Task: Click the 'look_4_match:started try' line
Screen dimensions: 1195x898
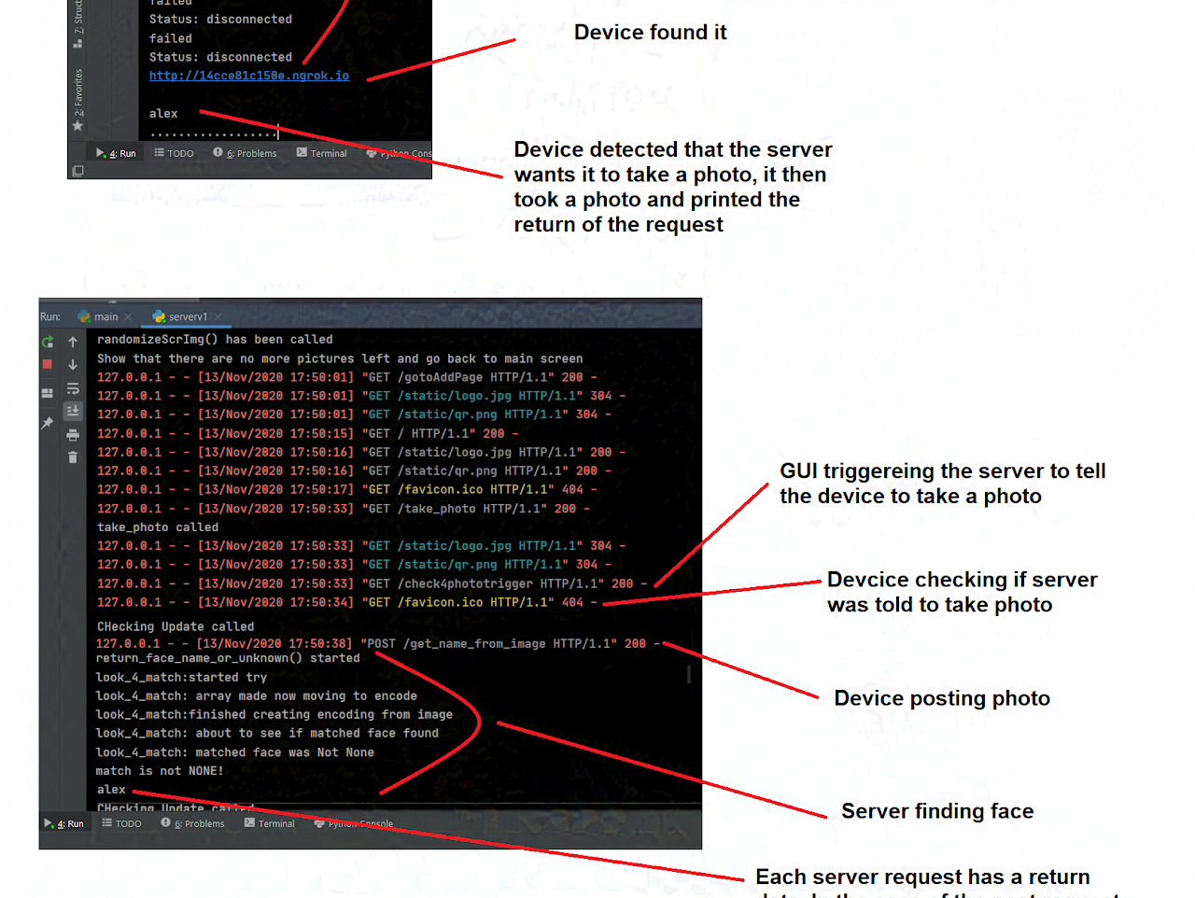Action: (181, 678)
